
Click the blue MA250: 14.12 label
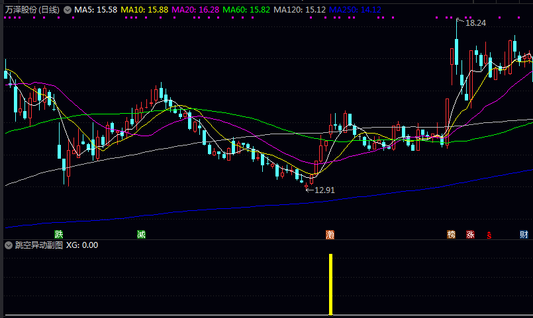pyautogui.click(x=355, y=10)
